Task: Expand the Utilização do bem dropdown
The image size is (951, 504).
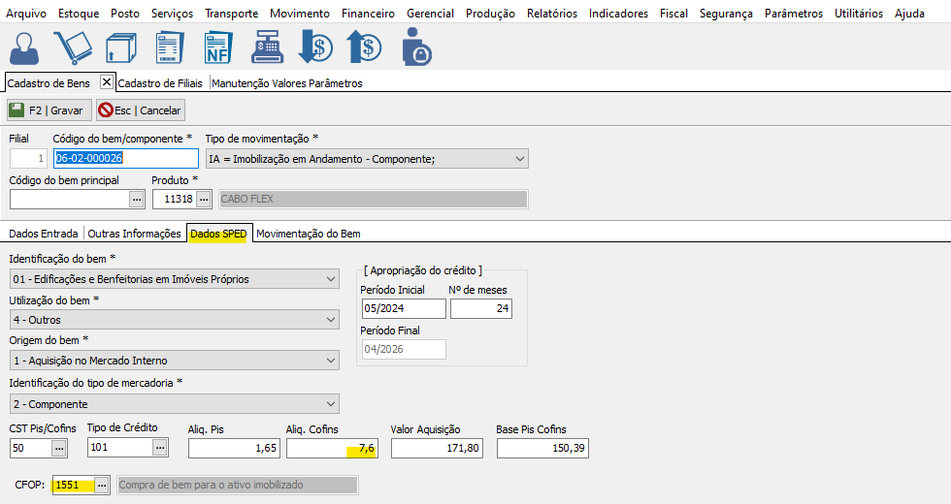Action: tap(331, 320)
